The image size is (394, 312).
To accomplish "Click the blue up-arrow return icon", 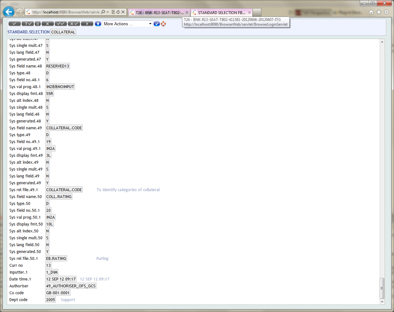I will pyautogui.click(x=98, y=24).
